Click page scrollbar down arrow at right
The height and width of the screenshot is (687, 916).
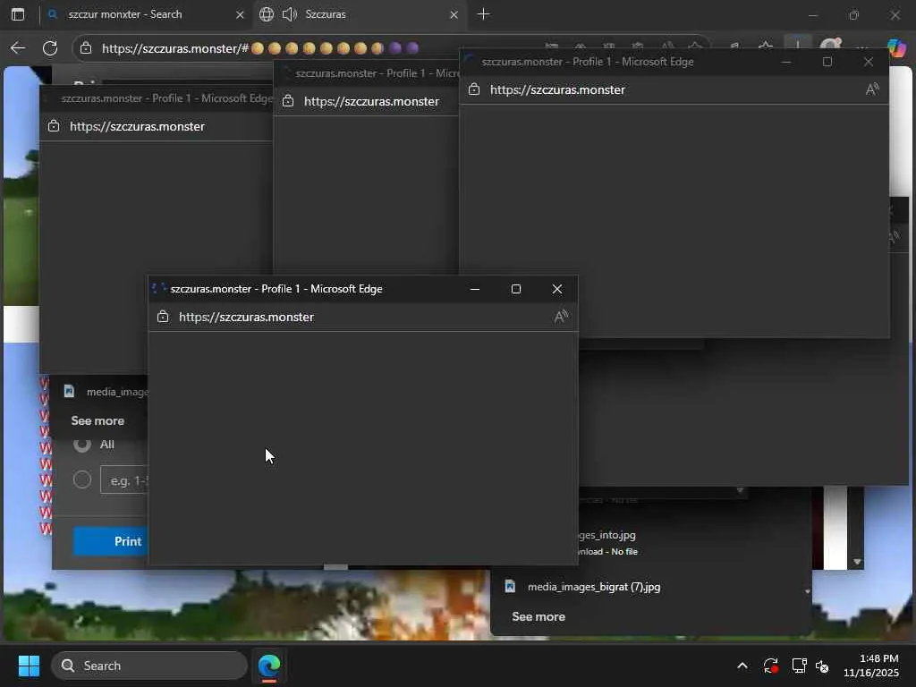[857, 562]
